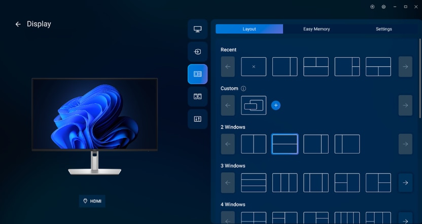Click the overlapping windows custom layout thumbnail
Screen dimensions: 422x224
pos(254,105)
